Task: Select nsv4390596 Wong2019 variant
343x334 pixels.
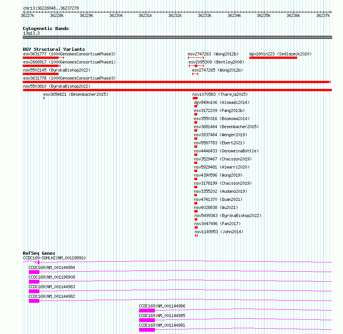Action: pyautogui.click(x=218, y=175)
